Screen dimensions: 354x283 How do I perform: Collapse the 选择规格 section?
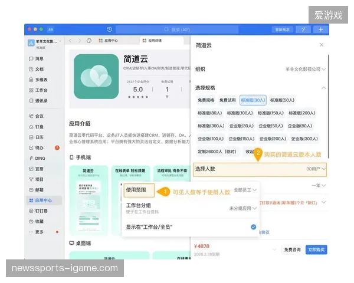click(323, 88)
